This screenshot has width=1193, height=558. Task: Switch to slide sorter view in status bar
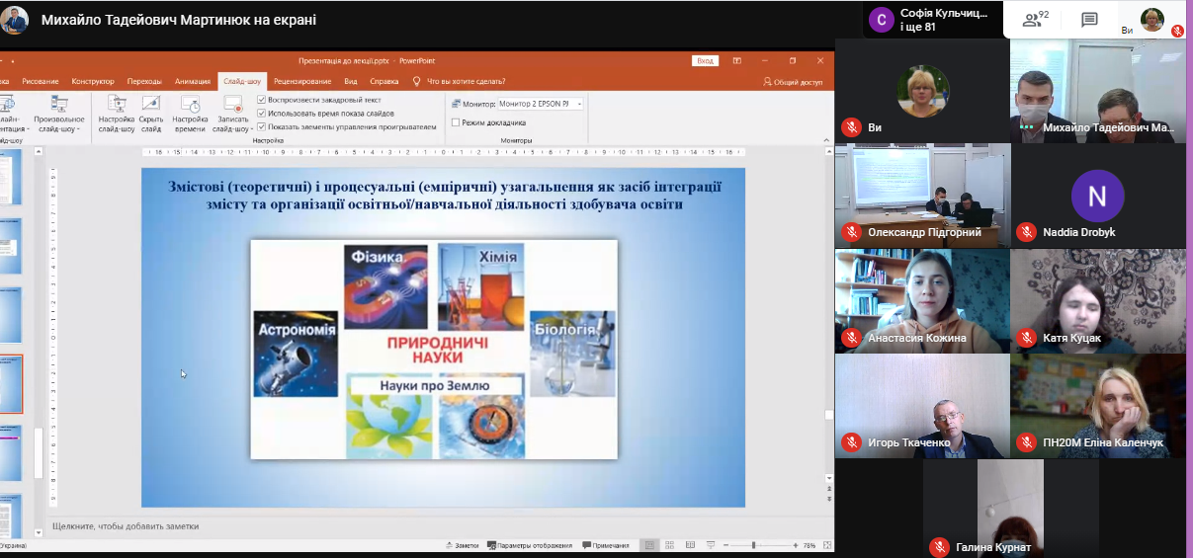[669, 545]
